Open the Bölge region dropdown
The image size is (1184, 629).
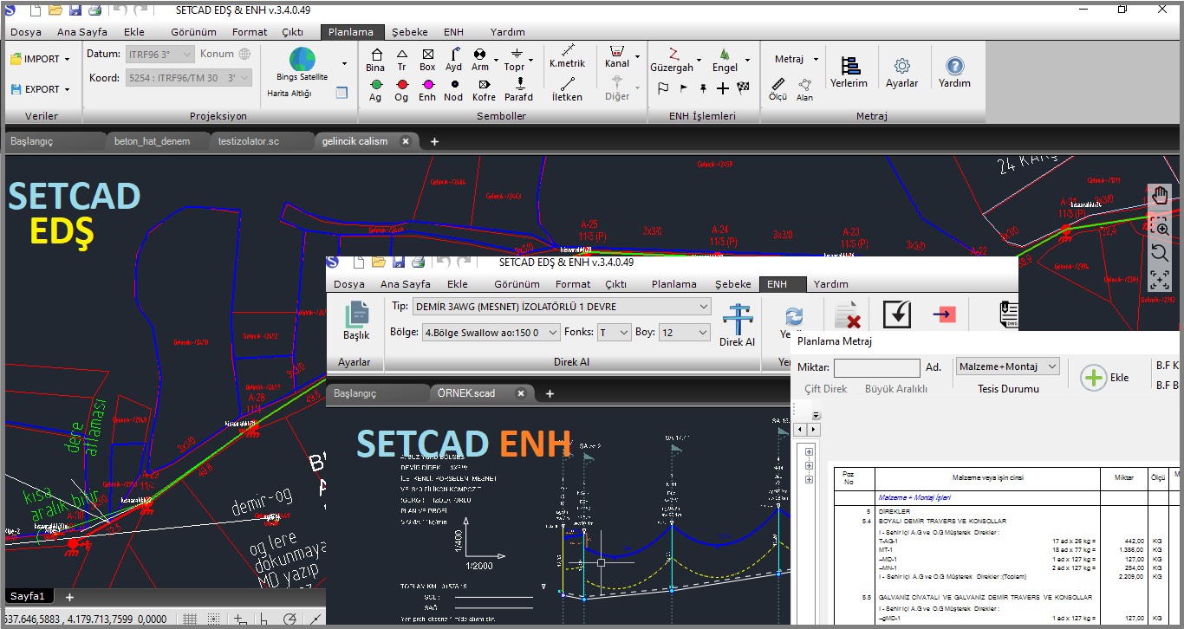pyautogui.click(x=491, y=332)
